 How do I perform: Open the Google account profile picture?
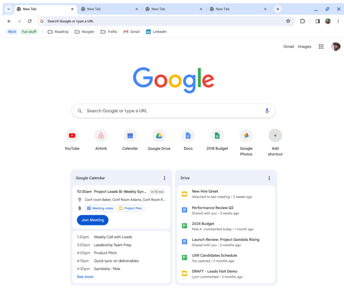click(336, 46)
